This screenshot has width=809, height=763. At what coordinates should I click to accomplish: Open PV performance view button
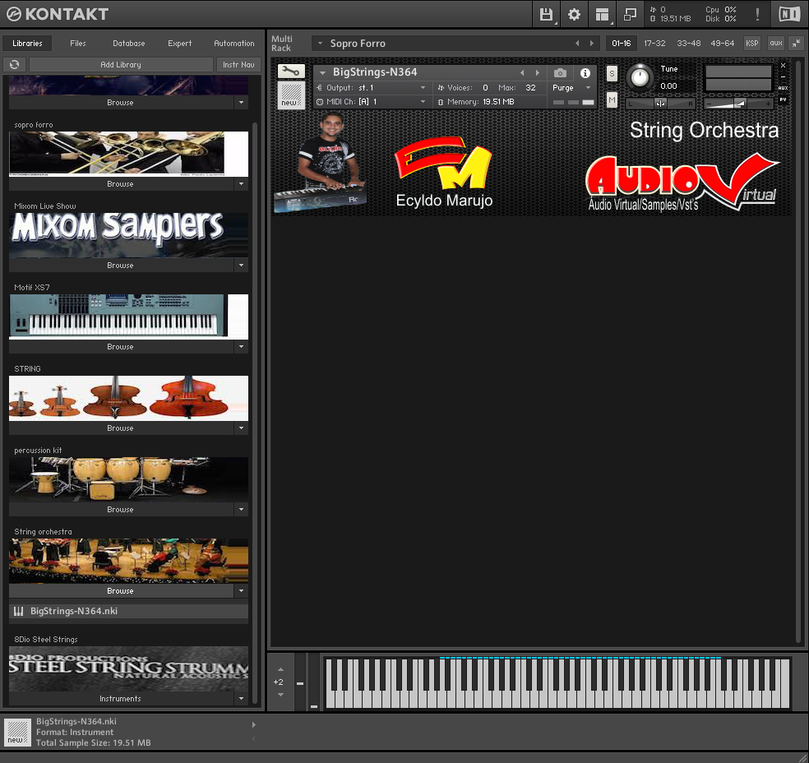(x=784, y=99)
